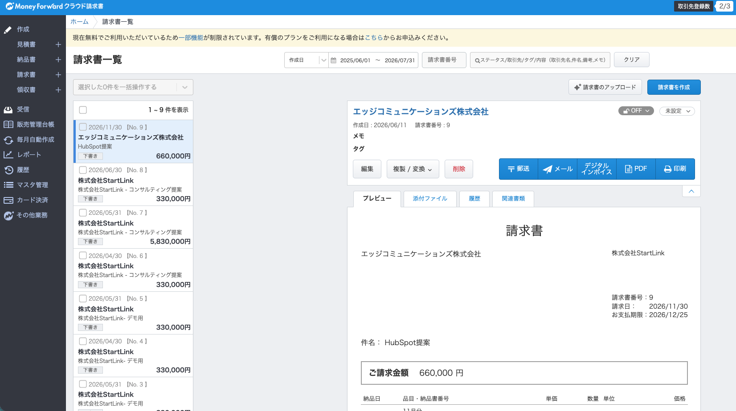Screen dimensions: 736x411
Task: Click the 履歴 clock icon in sidebar
Action: coord(8,170)
